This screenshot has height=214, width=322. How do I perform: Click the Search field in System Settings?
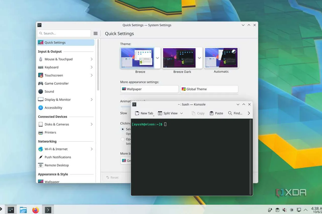pos(64,33)
